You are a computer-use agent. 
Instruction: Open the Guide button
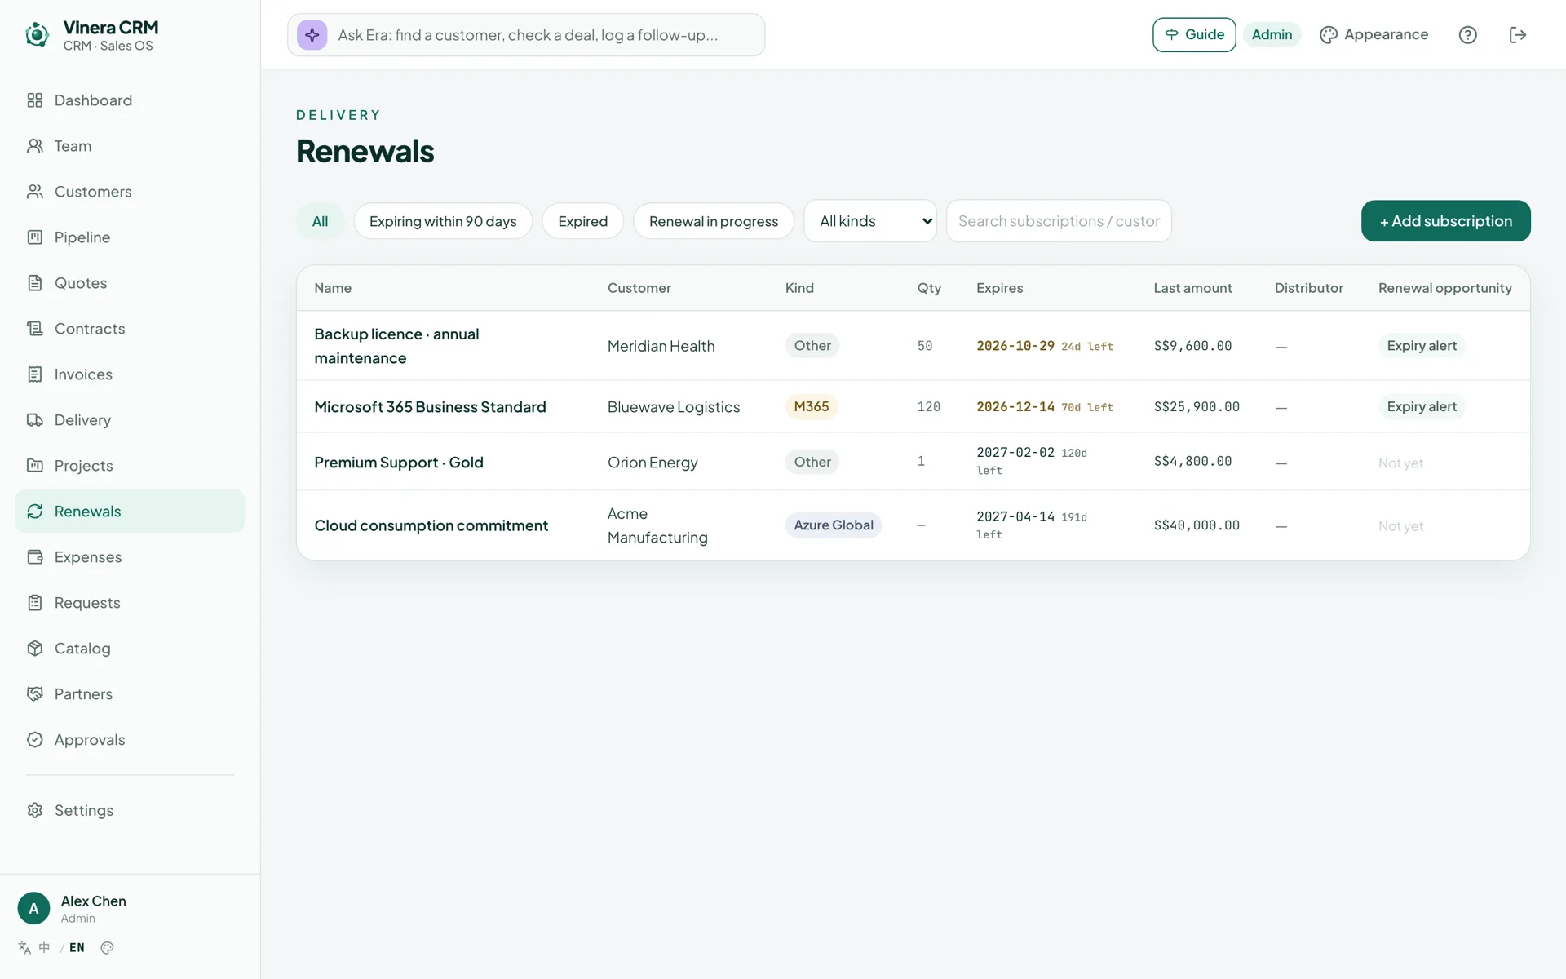[x=1194, y=35]
